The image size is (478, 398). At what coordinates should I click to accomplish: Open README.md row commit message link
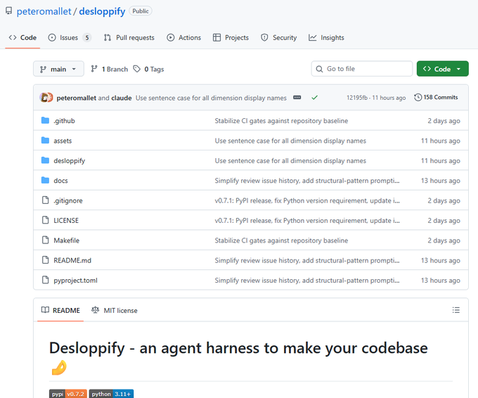(x=307, y=260)
